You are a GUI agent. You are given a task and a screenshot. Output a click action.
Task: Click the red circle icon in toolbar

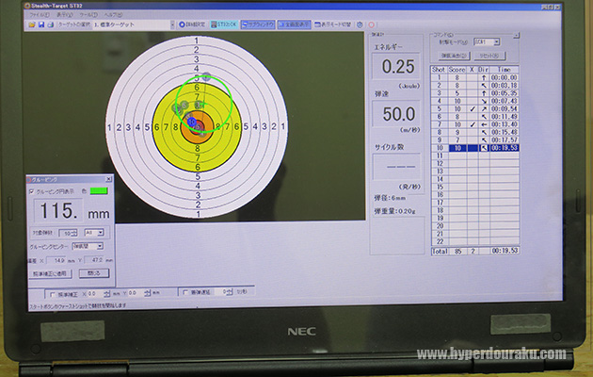(x=372, y=25)
